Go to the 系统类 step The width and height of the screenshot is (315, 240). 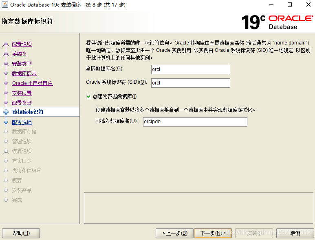[20, 54]
